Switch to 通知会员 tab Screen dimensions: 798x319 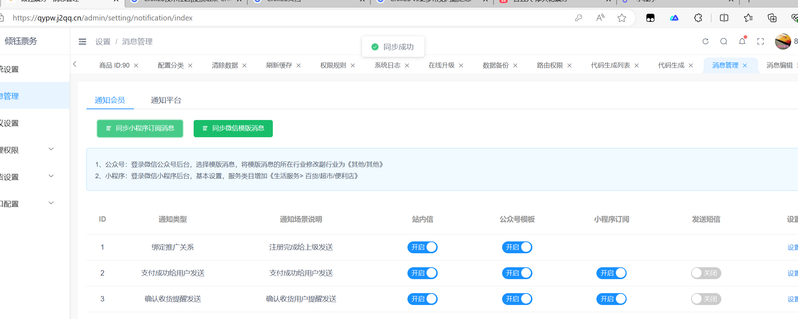click(x=110, y=100)
